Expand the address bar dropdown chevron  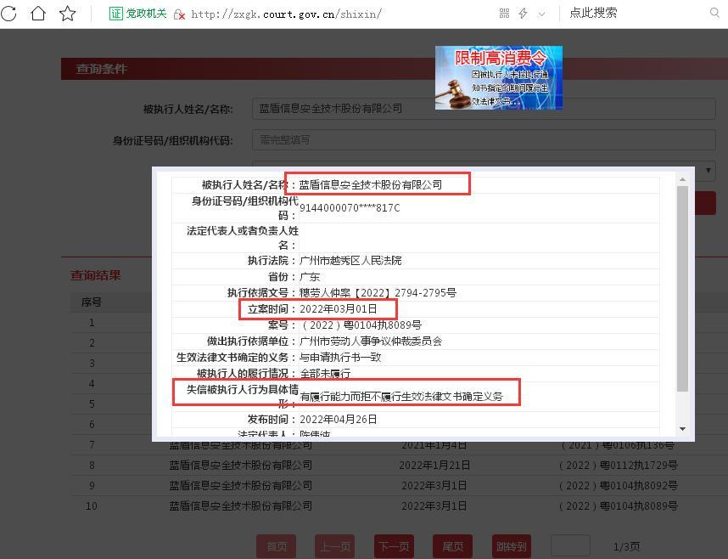point(541,14)
